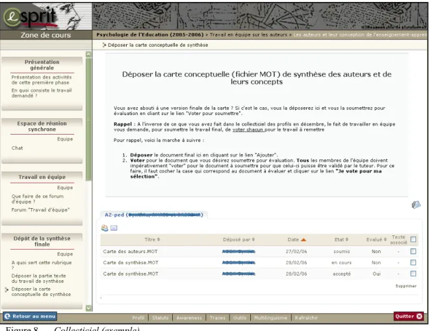Screen dimensions: 429x331
Task: Open the Forum "Travail d'équipe" link
Action: (40, 210)
